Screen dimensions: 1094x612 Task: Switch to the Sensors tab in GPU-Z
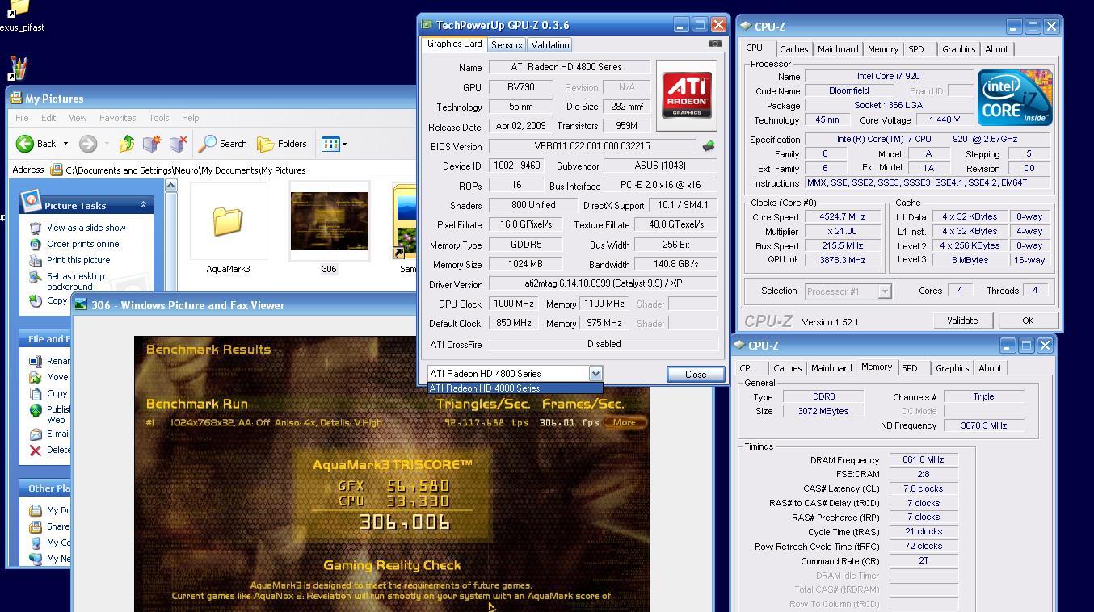507,45
